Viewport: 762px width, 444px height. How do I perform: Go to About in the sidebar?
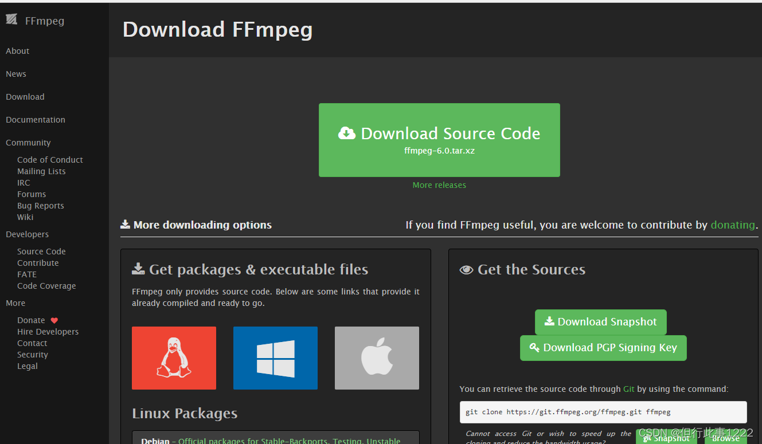(x=18, y=51)
